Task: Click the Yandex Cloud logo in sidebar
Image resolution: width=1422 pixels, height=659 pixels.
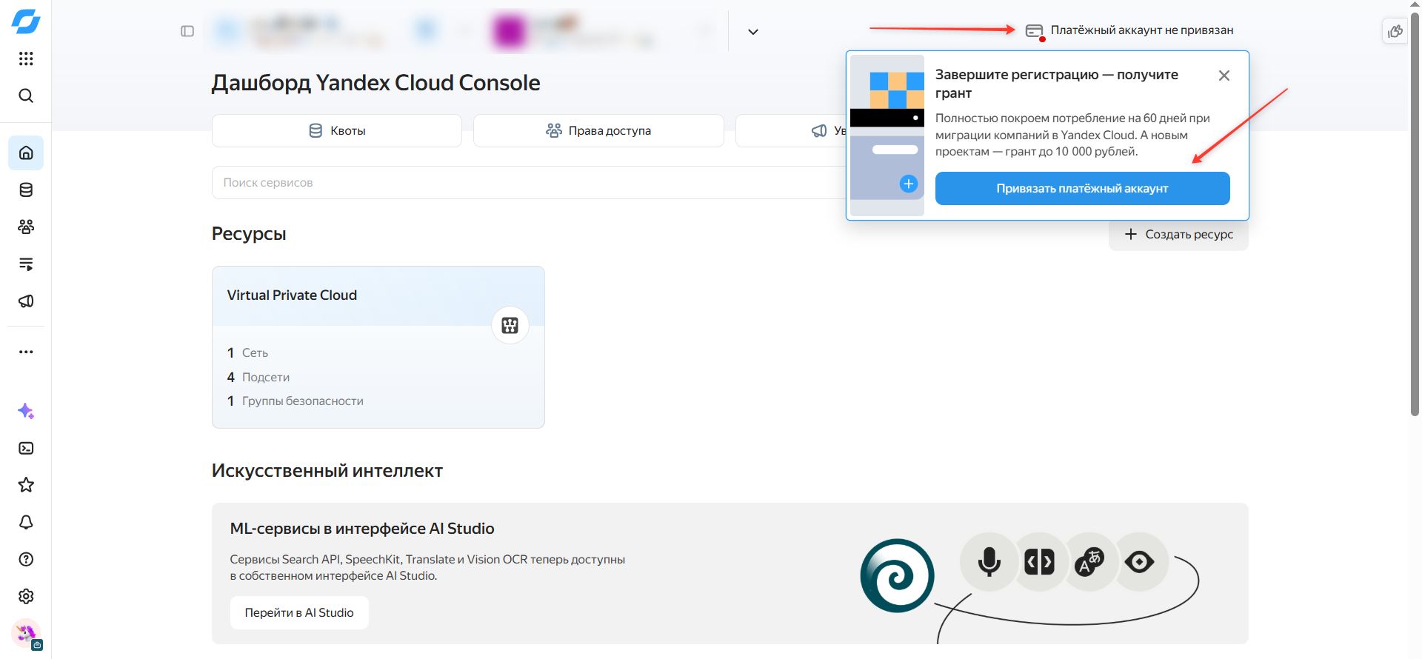Action: [26, 21]
